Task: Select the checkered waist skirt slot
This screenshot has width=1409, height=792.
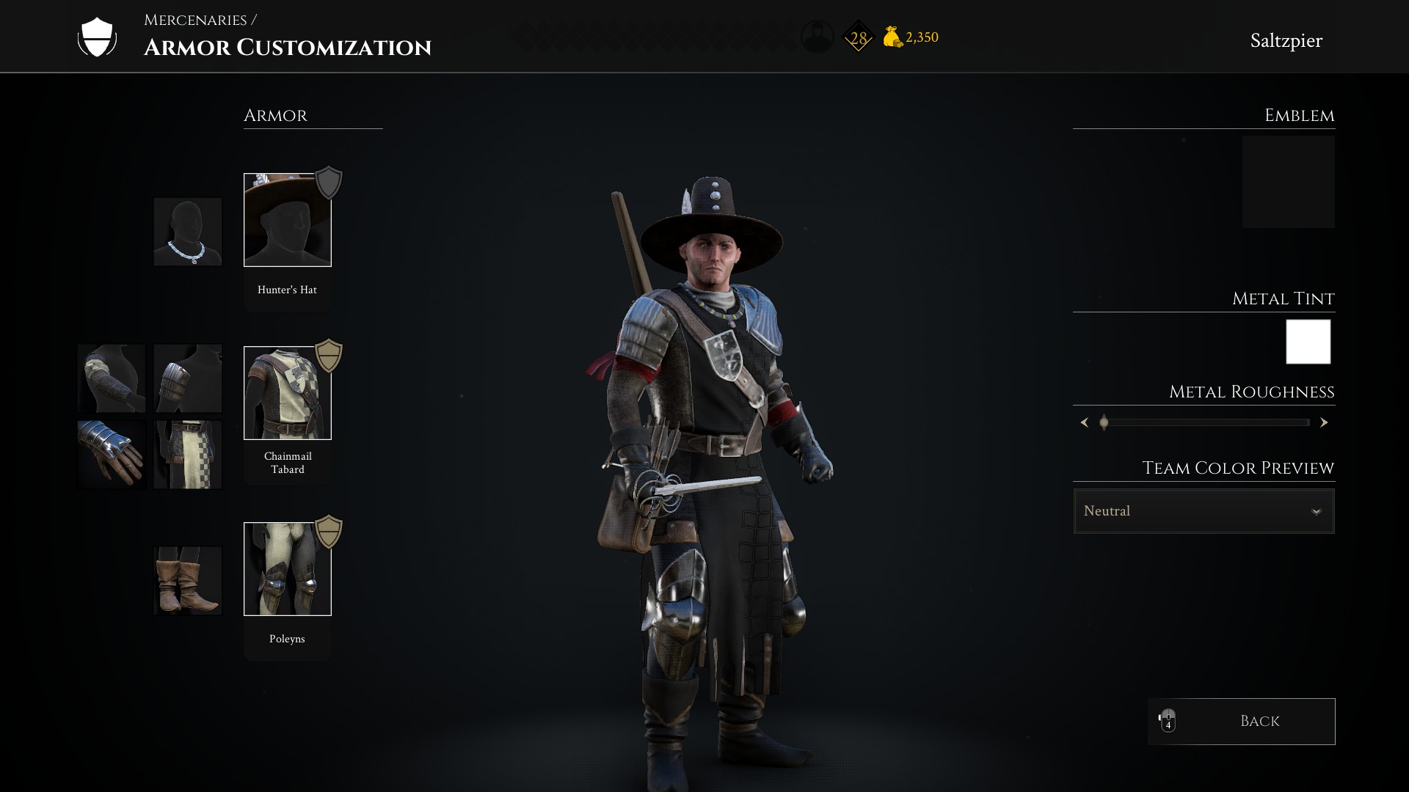Action: (188, 455)
